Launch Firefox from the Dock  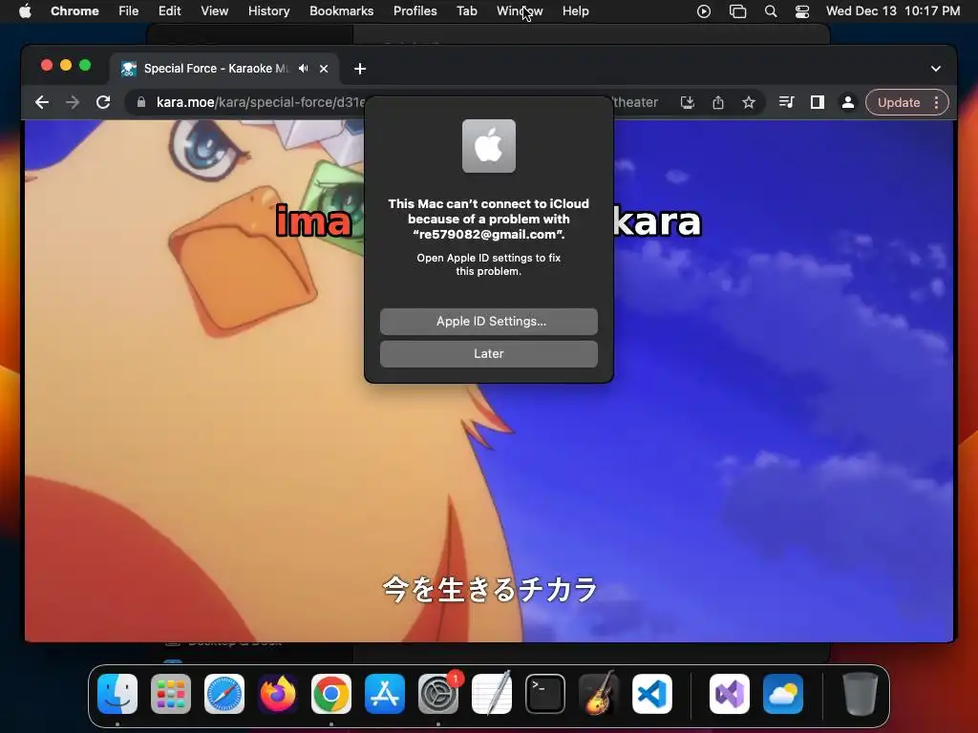(x=278, y=694)
